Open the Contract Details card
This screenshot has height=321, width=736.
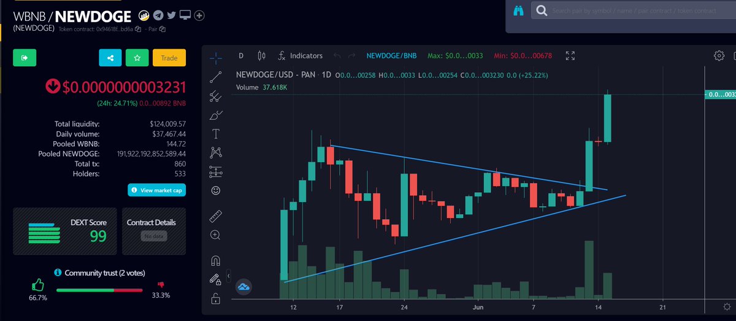click(154, 231)
